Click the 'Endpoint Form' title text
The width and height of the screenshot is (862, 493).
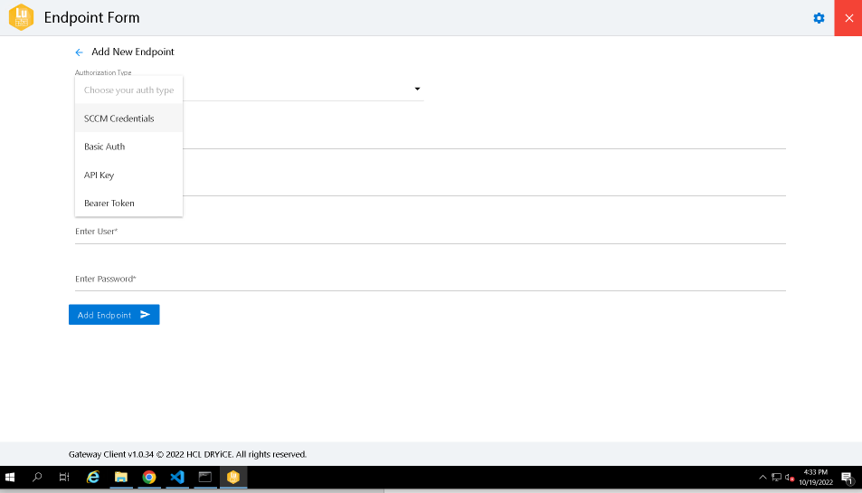pos(91,17)
